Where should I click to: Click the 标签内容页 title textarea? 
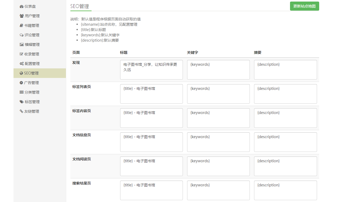coord(151,118)
